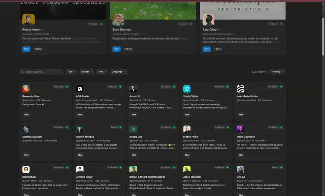Click the Expert badge on Ans Ali card
The height and width of the screenshot is (196, 325).
pyautogui.click(x=275, y=167)
